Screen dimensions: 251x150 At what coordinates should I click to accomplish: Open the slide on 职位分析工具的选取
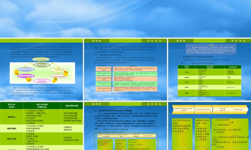click(125, 126)
